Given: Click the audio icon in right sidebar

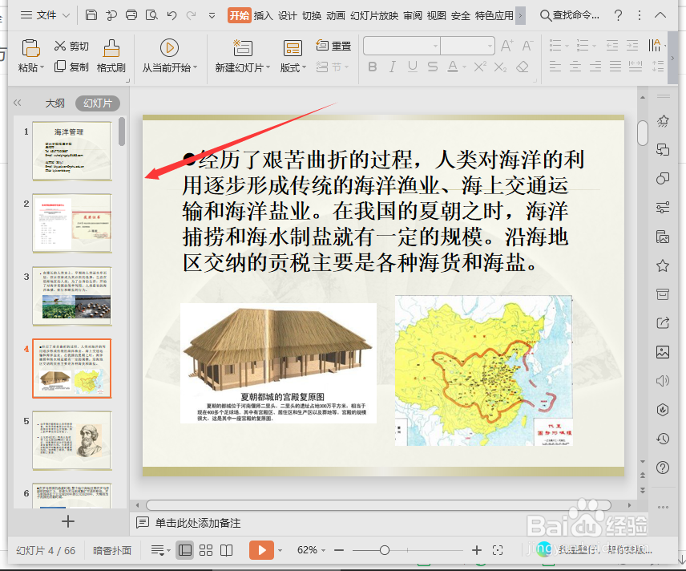Looking at the screenshot, I should click(x=664, y=380).
